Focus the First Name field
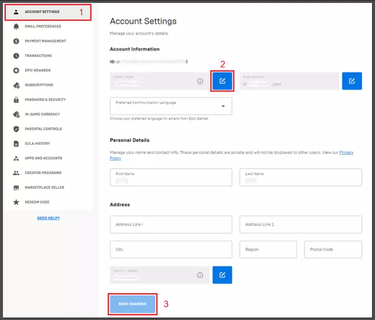Viewport: 375px width, 320px height. click(x=171, y=178)
